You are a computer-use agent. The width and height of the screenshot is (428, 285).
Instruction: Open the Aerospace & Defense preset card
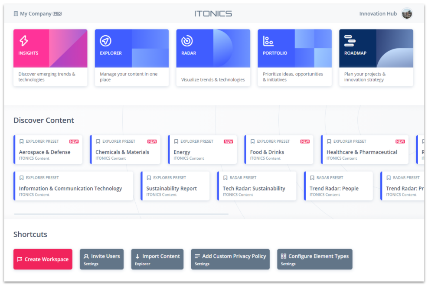click(48, 150)
